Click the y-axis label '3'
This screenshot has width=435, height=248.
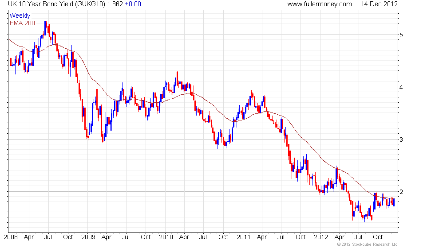click(x=401, y=139)
